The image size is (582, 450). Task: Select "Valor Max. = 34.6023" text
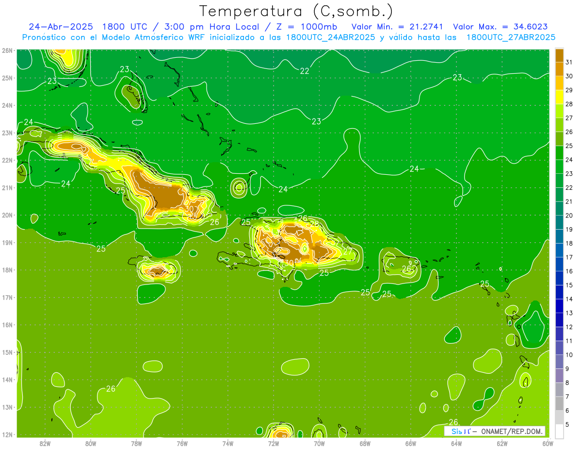[500, 27]
